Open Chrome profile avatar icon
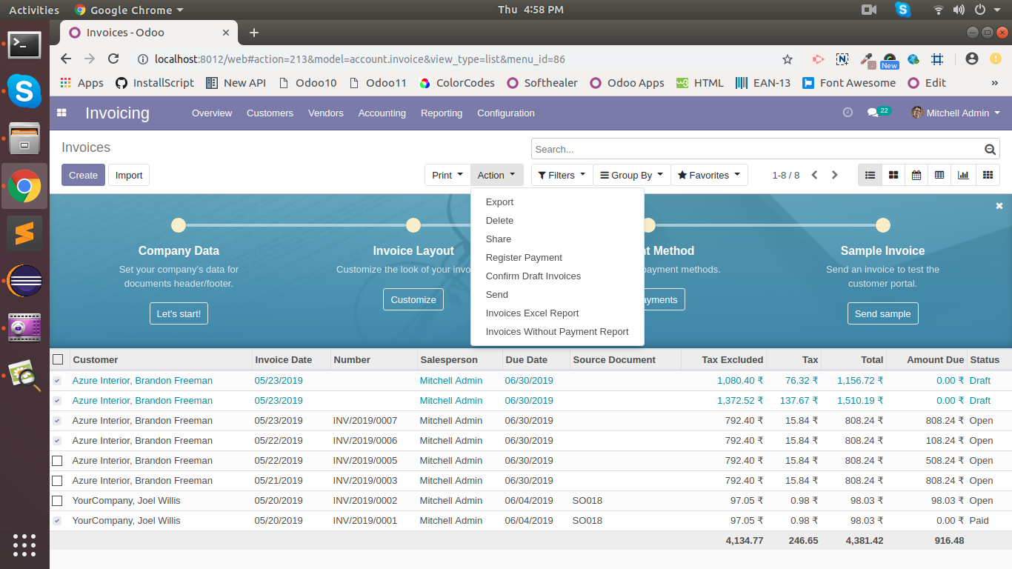 (972, 59)
